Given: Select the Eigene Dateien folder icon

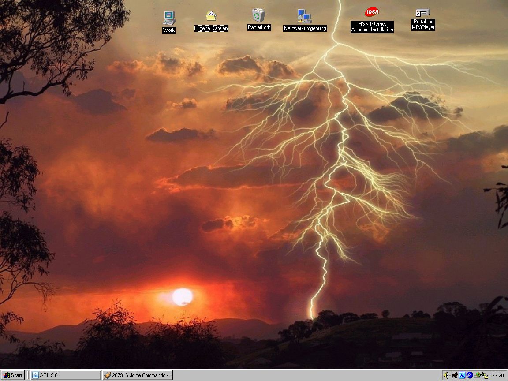Looking at the screenshot, I should tap(211, 15).
